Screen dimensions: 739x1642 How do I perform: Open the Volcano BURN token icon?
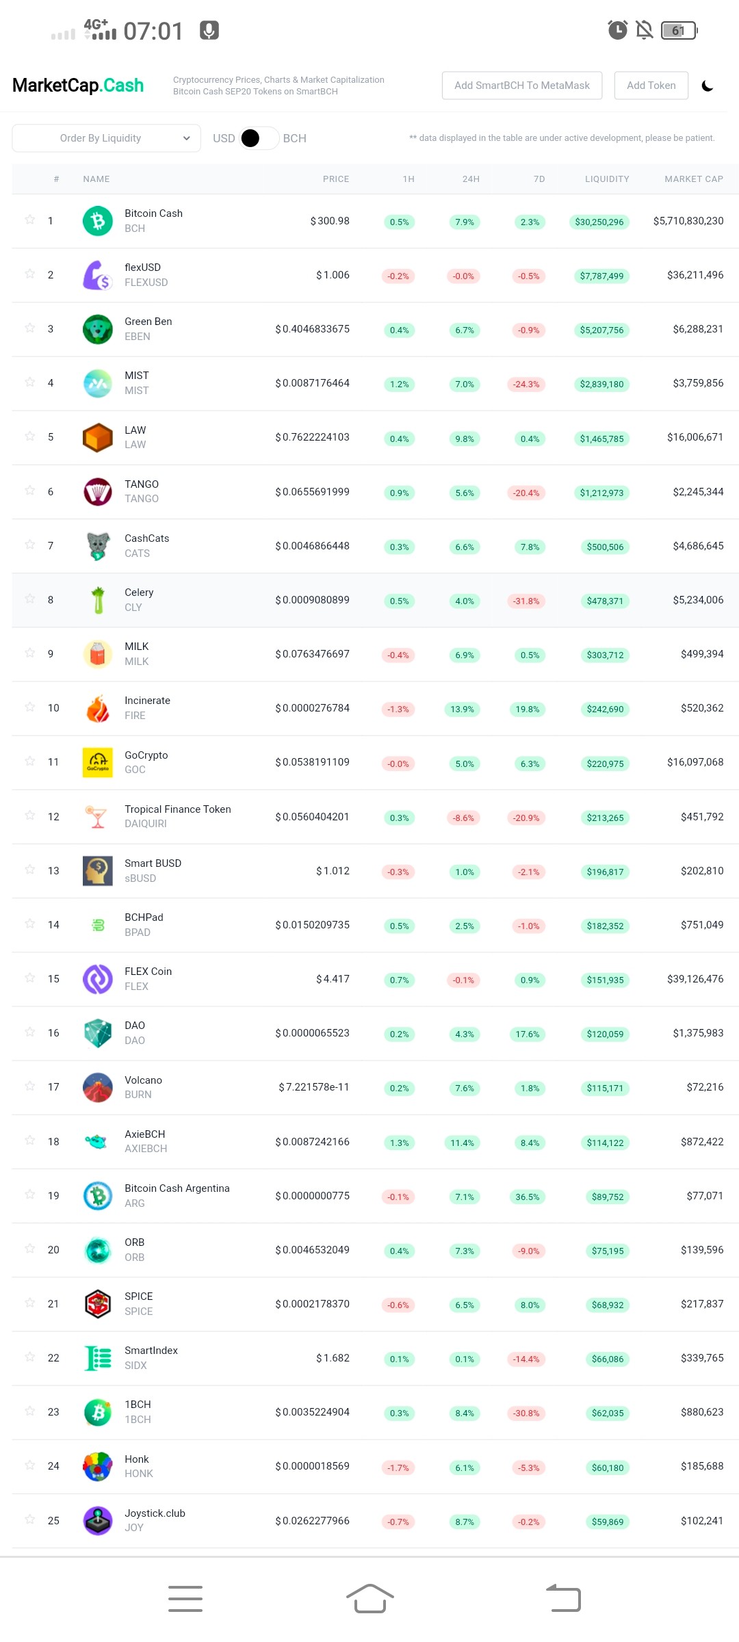pyautogui.click(x=98, y=1087)
